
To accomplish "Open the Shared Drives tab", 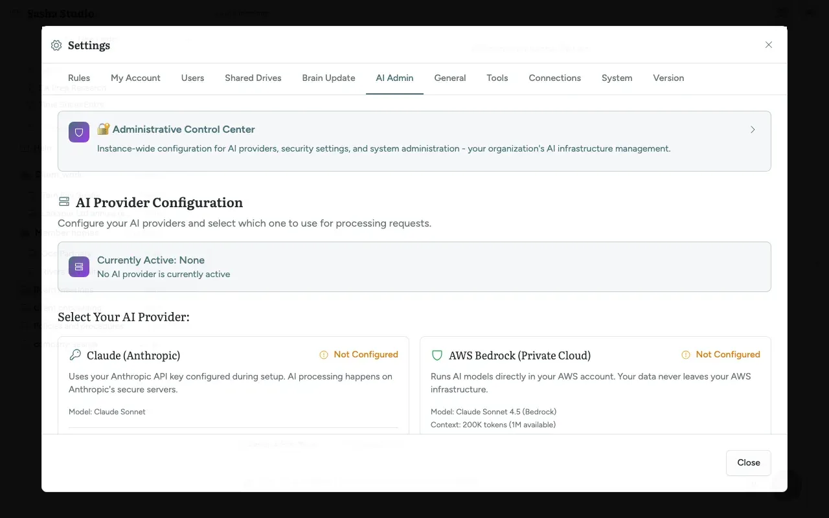I will coord(253,78).
